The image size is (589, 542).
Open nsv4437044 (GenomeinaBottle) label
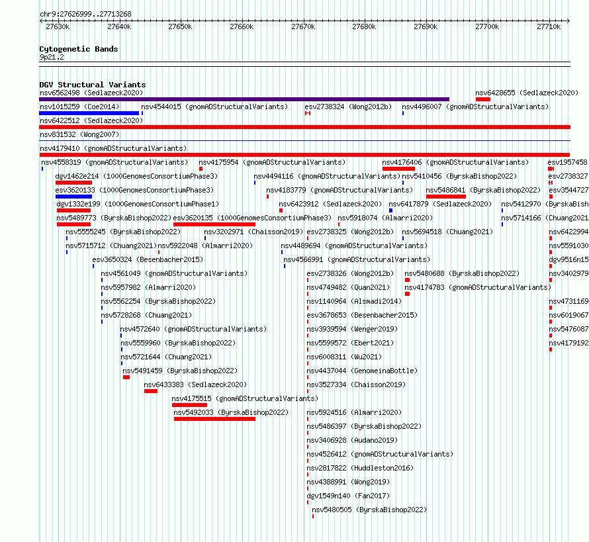362,371
